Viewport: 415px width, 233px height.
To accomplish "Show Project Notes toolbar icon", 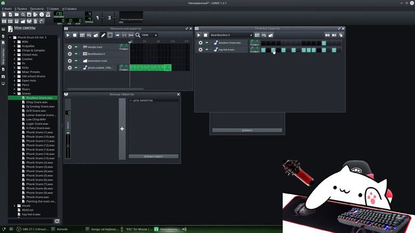I will (x=36, y=21).
